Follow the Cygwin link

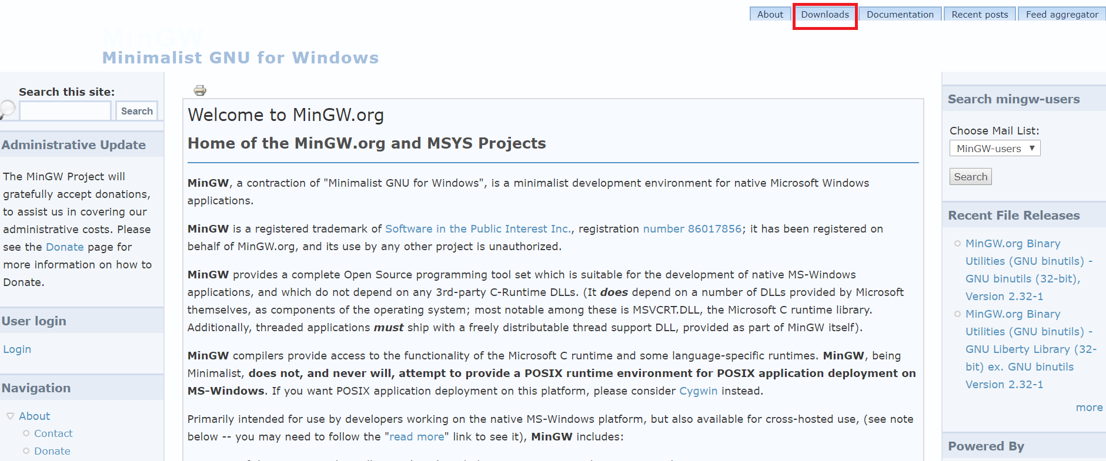click(x=698, y=391)
